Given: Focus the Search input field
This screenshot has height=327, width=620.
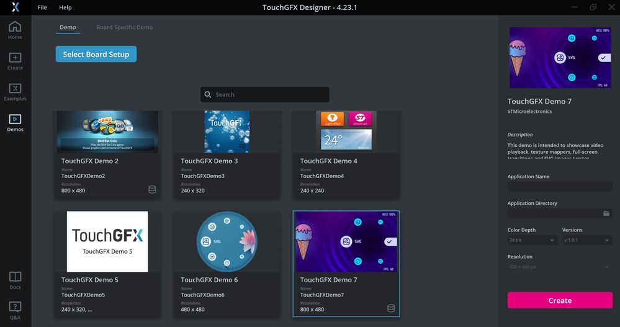Looking at the screenshot, I should [265, 94].
